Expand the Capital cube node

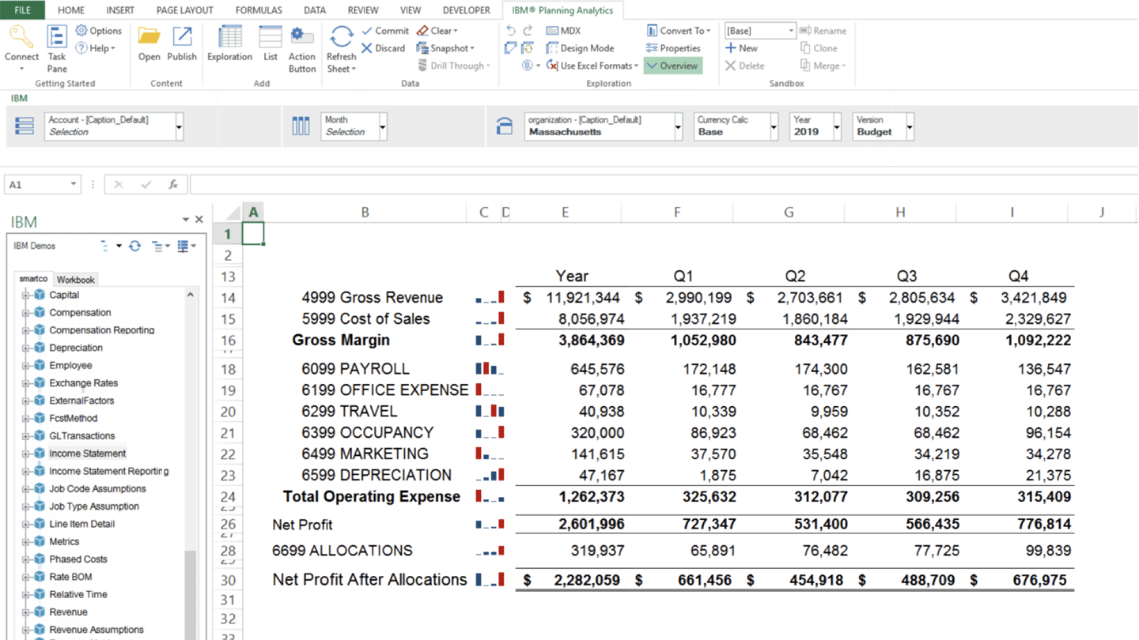[x=25, y=296]
